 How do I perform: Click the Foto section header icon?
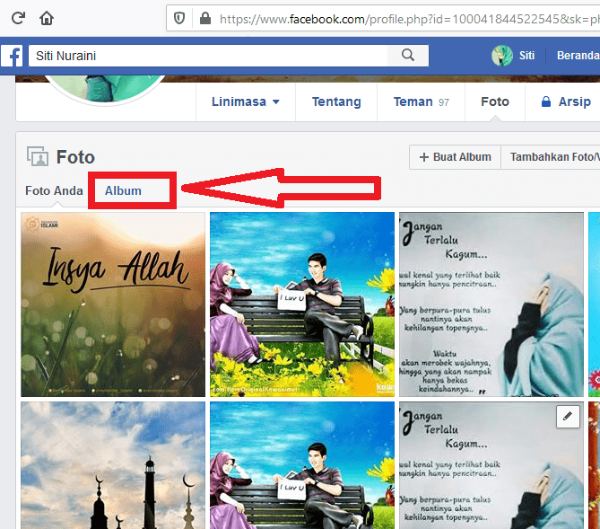point(38,156)
